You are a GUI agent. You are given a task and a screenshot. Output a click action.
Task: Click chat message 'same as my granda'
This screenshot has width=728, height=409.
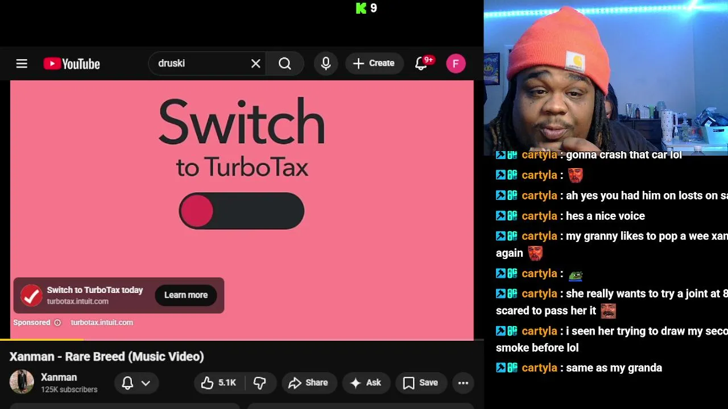[x=614, y=368]
